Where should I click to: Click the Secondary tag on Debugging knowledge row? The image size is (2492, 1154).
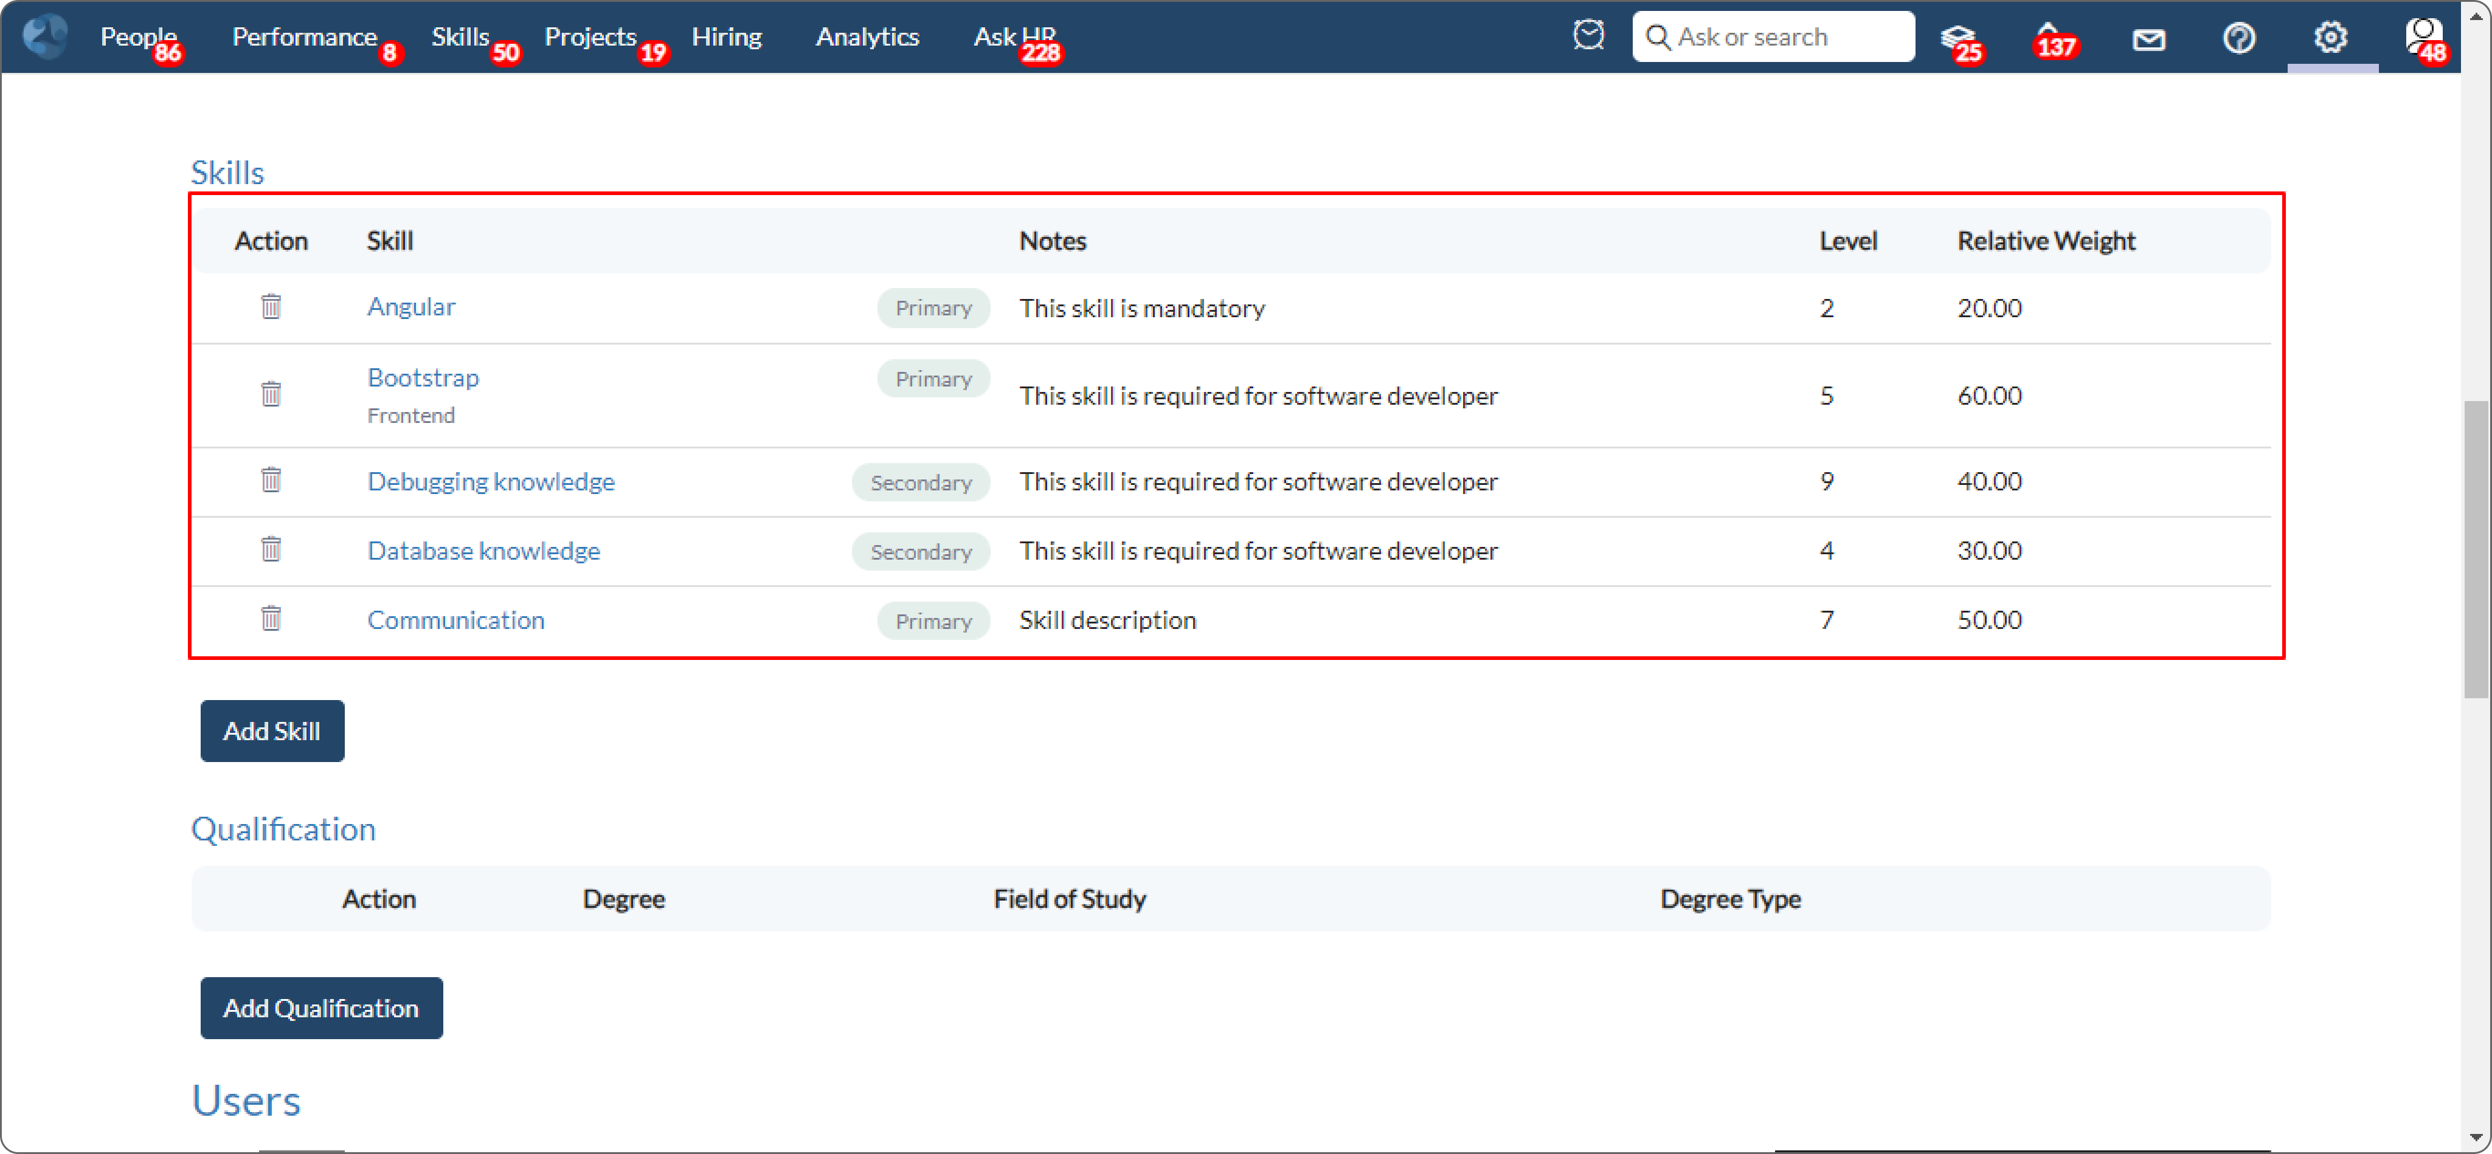coord(921,481)
